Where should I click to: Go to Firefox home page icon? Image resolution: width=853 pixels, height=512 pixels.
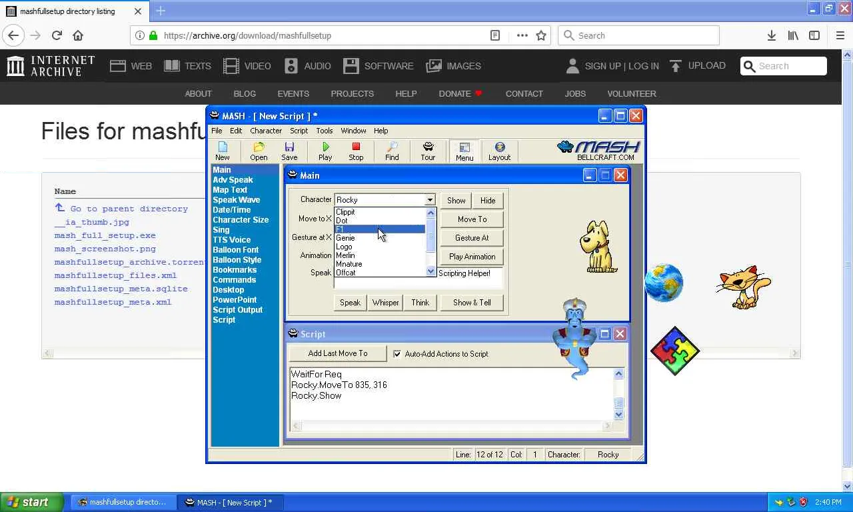78,35
